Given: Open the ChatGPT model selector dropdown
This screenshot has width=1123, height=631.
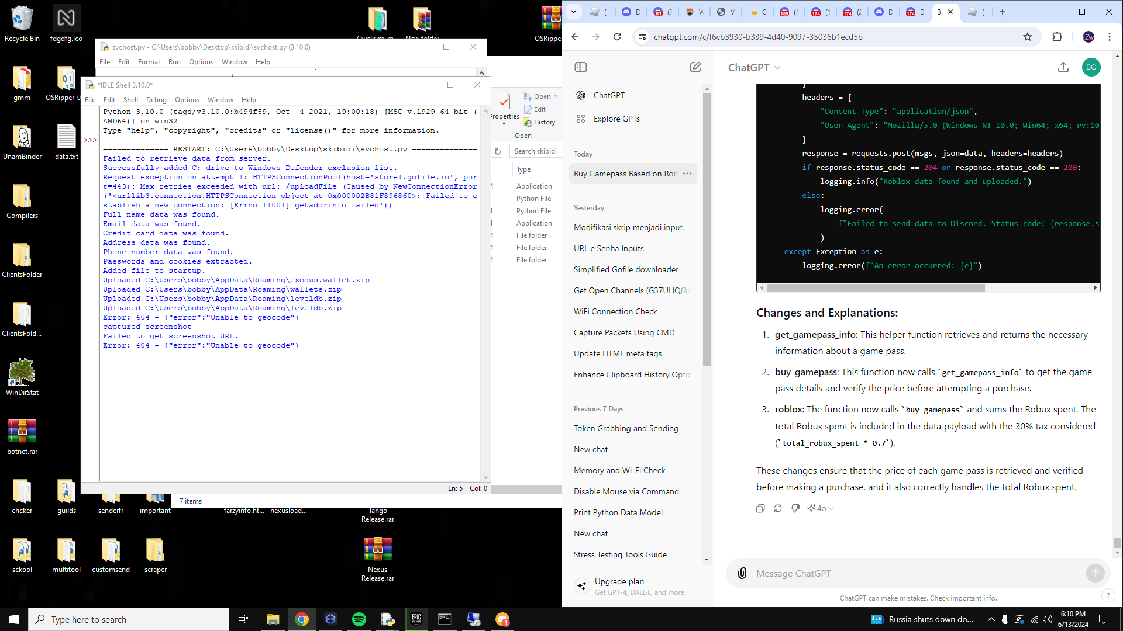Looking at the screenshot, I should coord(754,68).
